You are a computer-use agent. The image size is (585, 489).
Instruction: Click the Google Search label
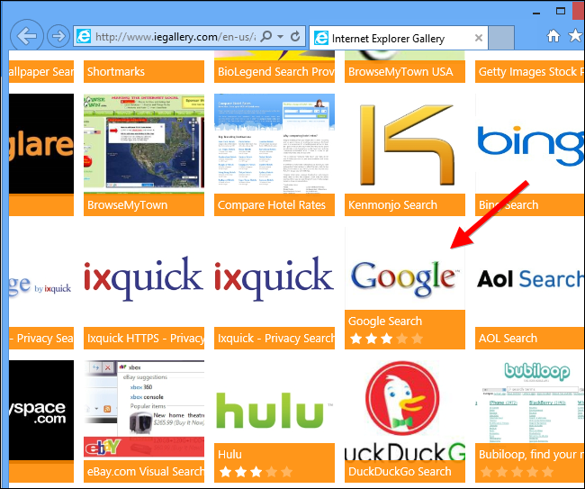tap(385, 321)
